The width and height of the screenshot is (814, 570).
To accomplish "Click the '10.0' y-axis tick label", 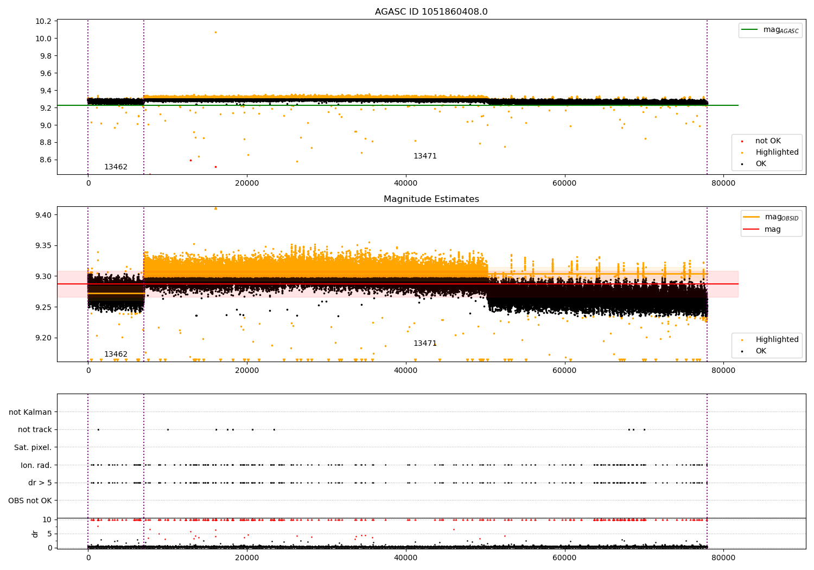I will click(x=43, y=39).
